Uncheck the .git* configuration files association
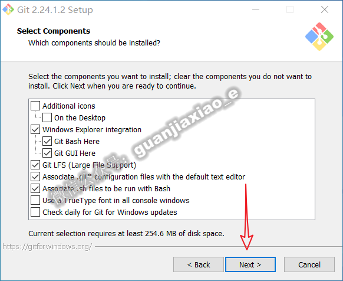The width and height of the screenshot is (343, 281). [35, 177]
